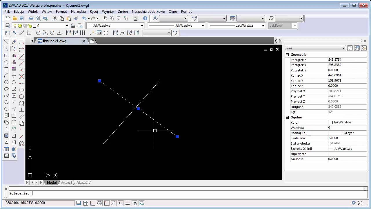The height and width of the screenshot is (209, 371).
Task: Collapse the Geometria section
Action: (288, 55)
